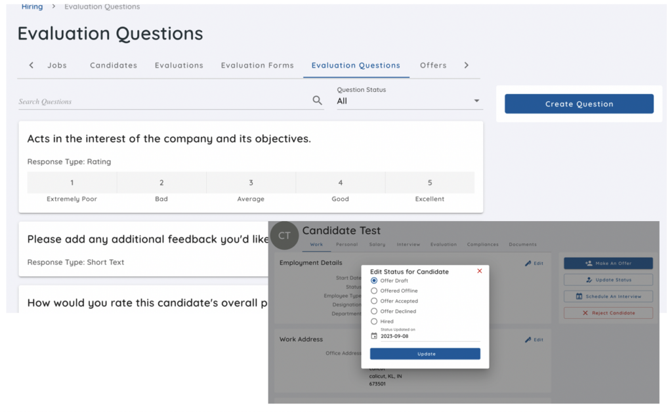Screen dimensions: 672x412
Task: Click the search magnifier icon
Action: [x=317, y=100]
